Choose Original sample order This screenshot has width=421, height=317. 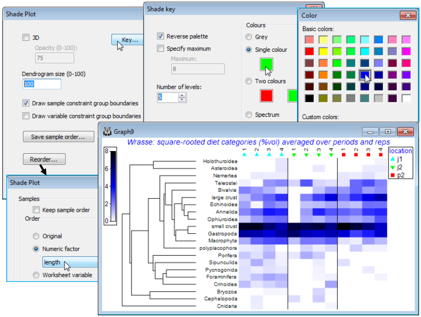click(x=36, y=236)
